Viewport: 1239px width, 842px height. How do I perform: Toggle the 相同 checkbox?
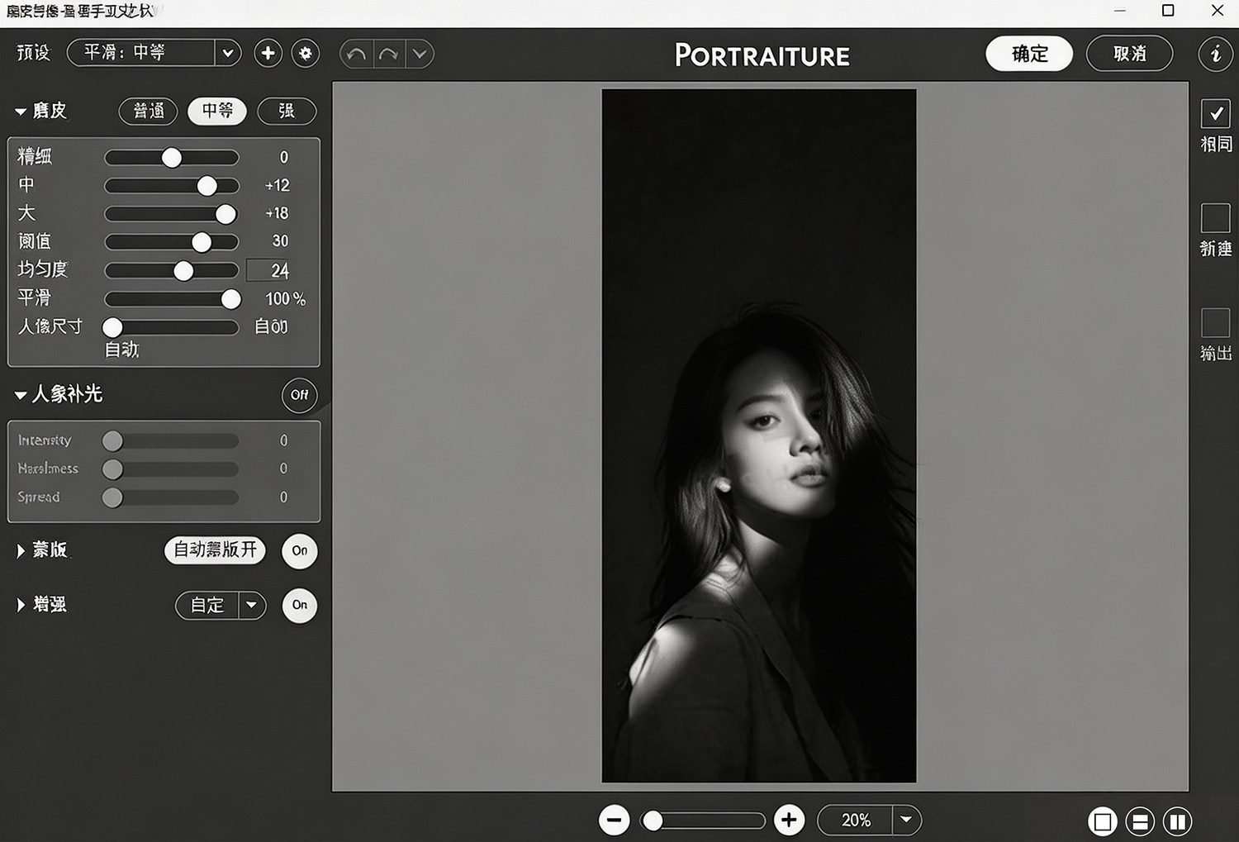1215,113
